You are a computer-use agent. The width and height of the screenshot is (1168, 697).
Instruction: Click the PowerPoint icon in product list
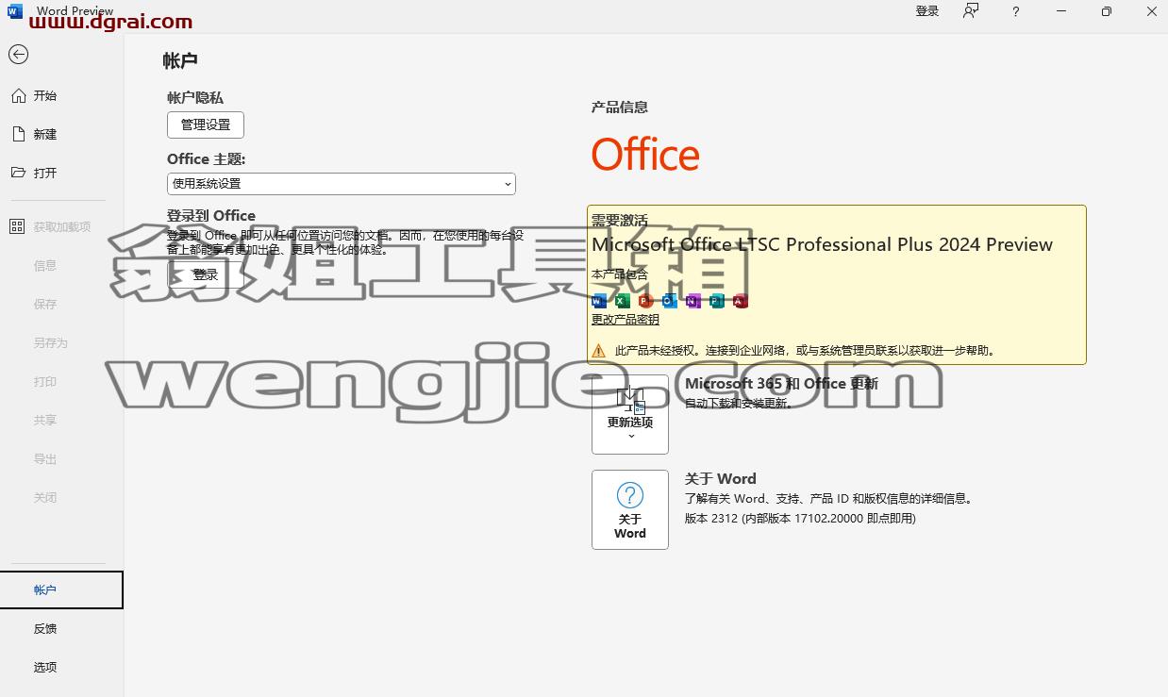tap(646, 301)
